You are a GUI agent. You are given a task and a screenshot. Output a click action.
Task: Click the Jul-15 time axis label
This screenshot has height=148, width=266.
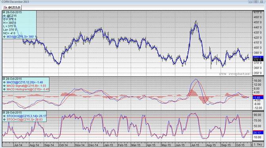tap(195, 145)
